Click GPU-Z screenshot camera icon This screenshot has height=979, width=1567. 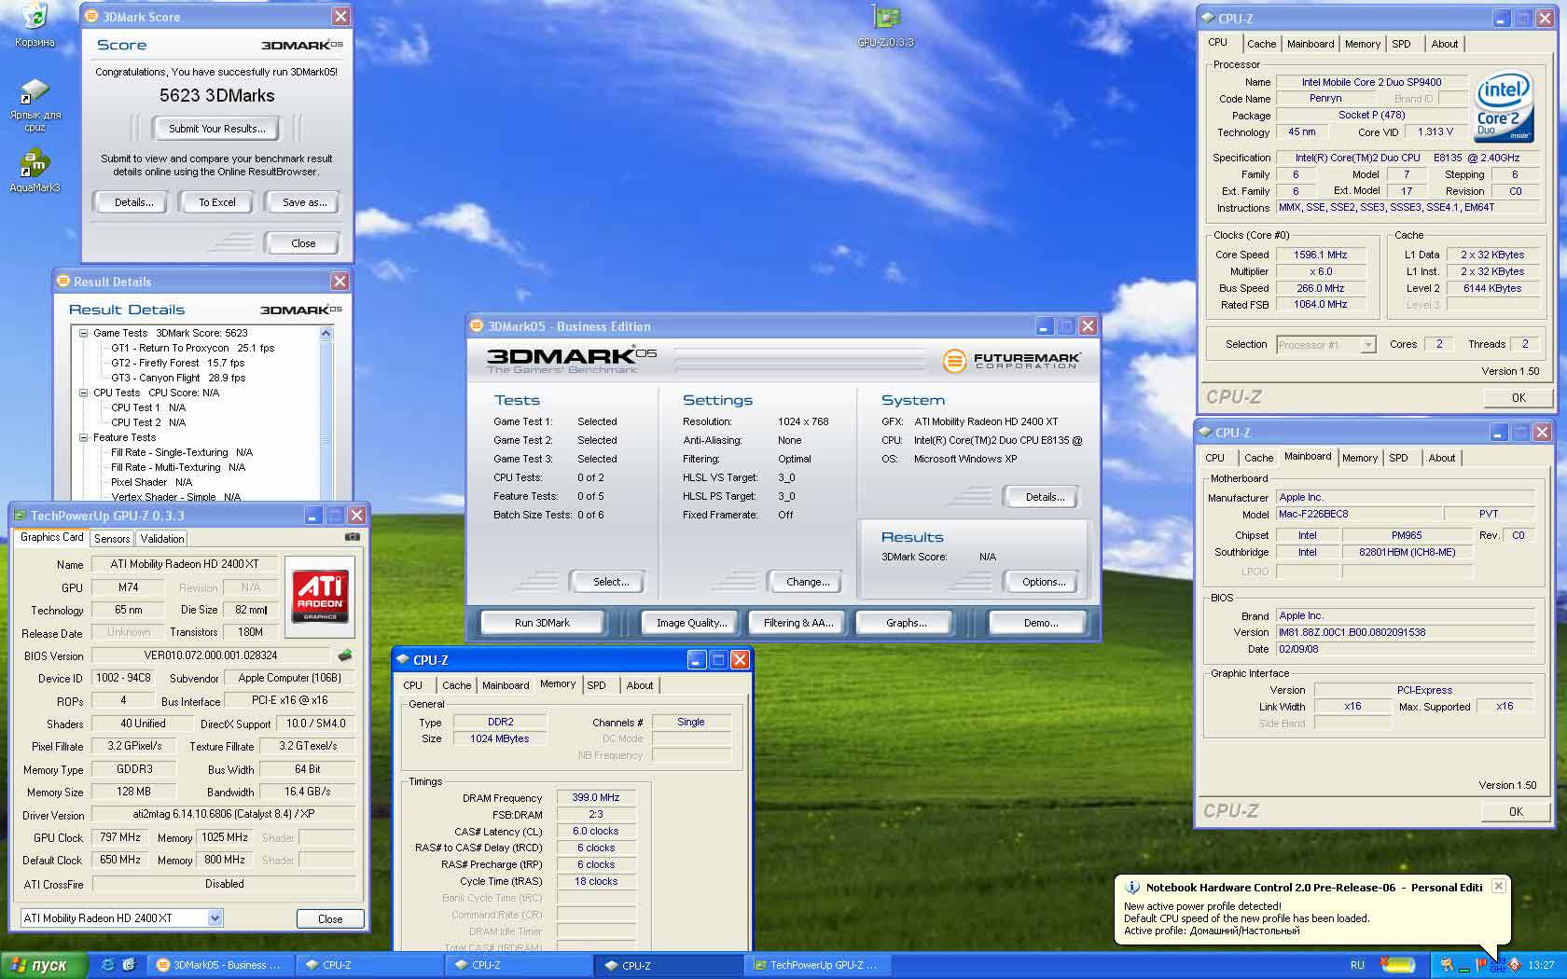(352, 537)
